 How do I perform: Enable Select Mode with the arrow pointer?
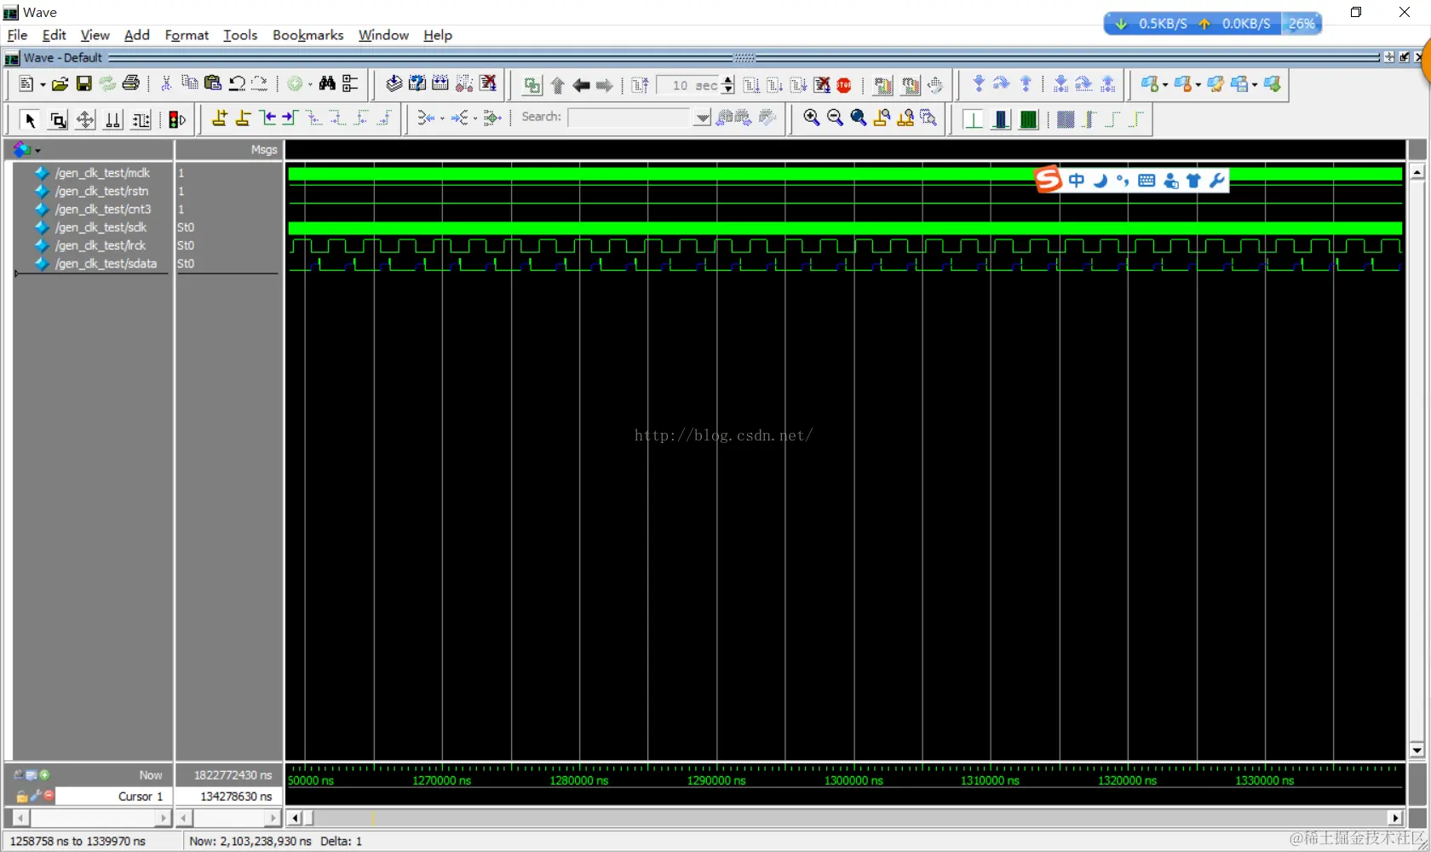point(30,119)
